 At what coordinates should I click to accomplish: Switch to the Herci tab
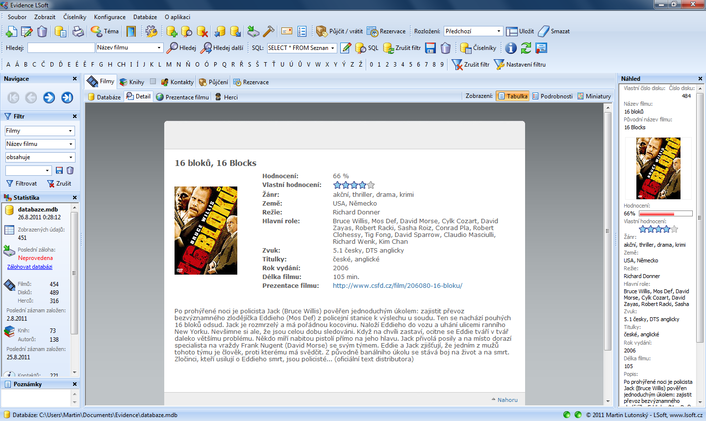227,97
